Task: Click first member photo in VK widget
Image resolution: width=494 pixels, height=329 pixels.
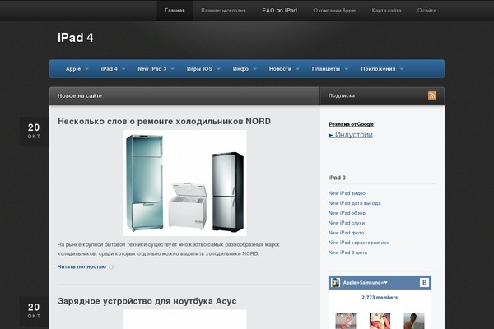Action: point(346,321)
